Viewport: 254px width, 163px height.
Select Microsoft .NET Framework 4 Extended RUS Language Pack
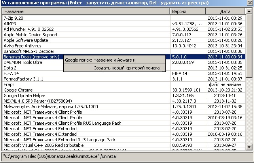pyautogui.click(x=124, y=140)
